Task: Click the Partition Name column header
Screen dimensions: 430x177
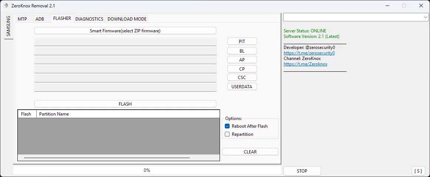Action: 128,114
